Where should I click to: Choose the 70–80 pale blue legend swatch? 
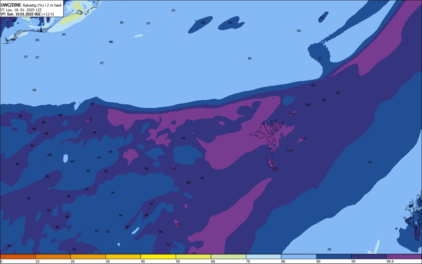pos(263,256)
